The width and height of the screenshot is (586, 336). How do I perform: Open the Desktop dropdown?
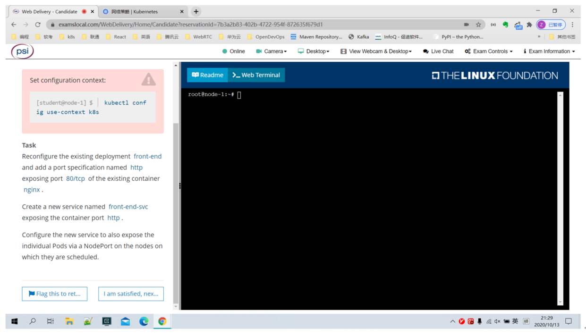point(313,51)
